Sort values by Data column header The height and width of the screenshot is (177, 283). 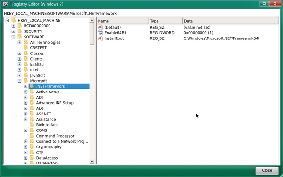pos(230,21)
